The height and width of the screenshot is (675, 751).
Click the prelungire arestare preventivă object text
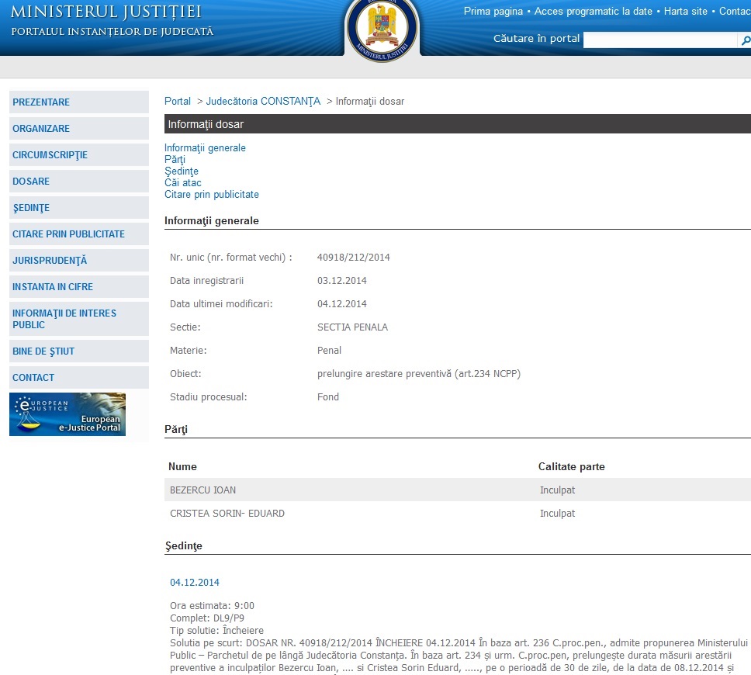419,374
